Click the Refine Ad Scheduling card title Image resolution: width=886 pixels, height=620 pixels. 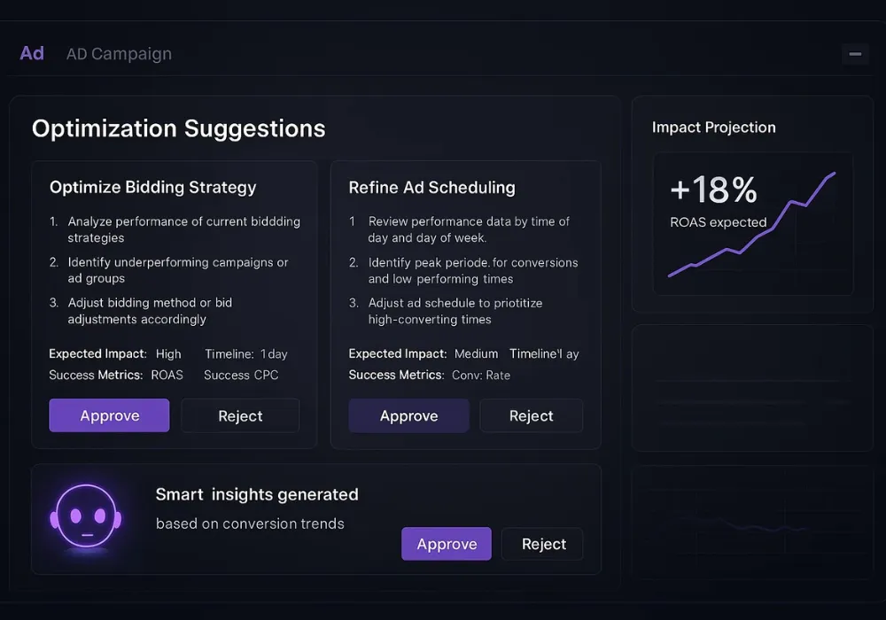point(431,187)
